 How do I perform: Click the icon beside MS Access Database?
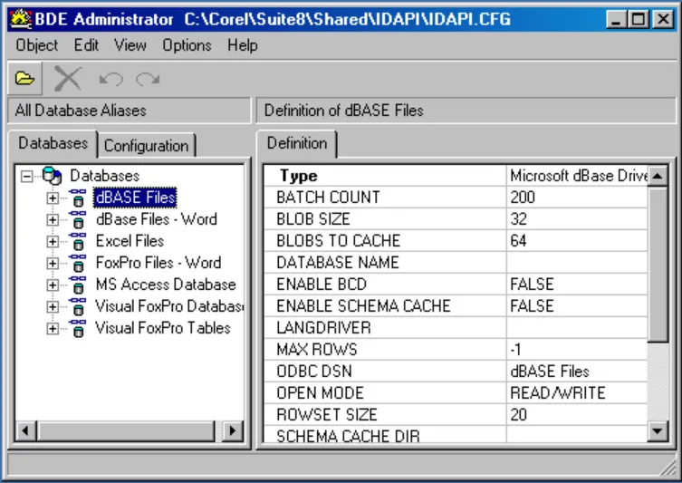click(x=78, y=285)
